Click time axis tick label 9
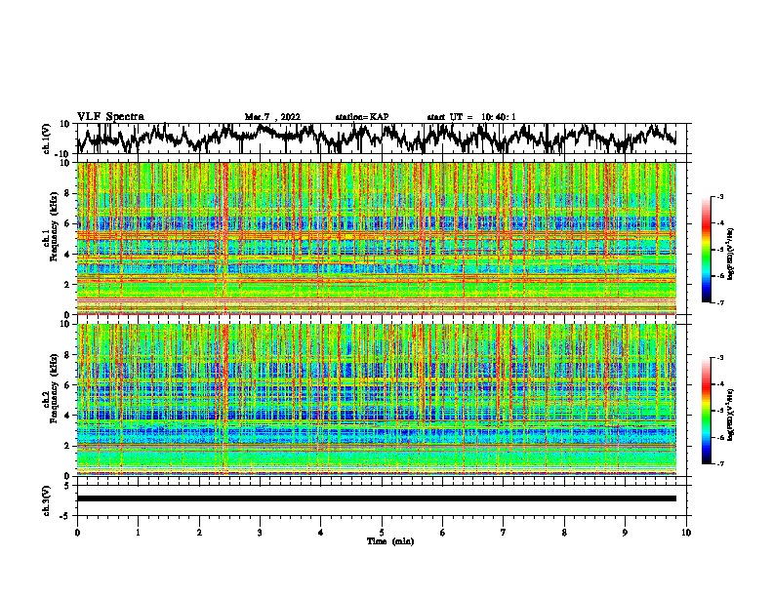The image size is (773, 597). (x=625, y=533)
